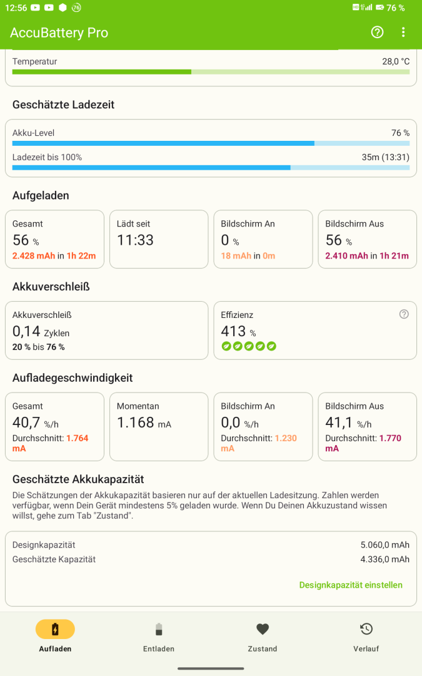422x676 pixels.
Task: Tap the Durchschnitt 1.770 mA text
Action: tap(363, 443)
